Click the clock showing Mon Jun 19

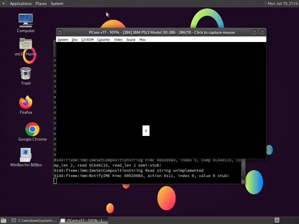coord(283,3)
